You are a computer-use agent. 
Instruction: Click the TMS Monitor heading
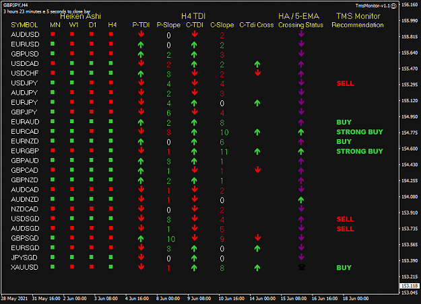click(358, 16)
